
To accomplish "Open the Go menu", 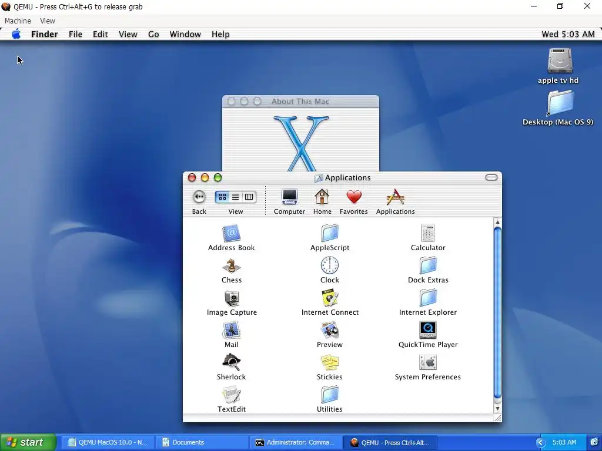I will coord(153,34).
